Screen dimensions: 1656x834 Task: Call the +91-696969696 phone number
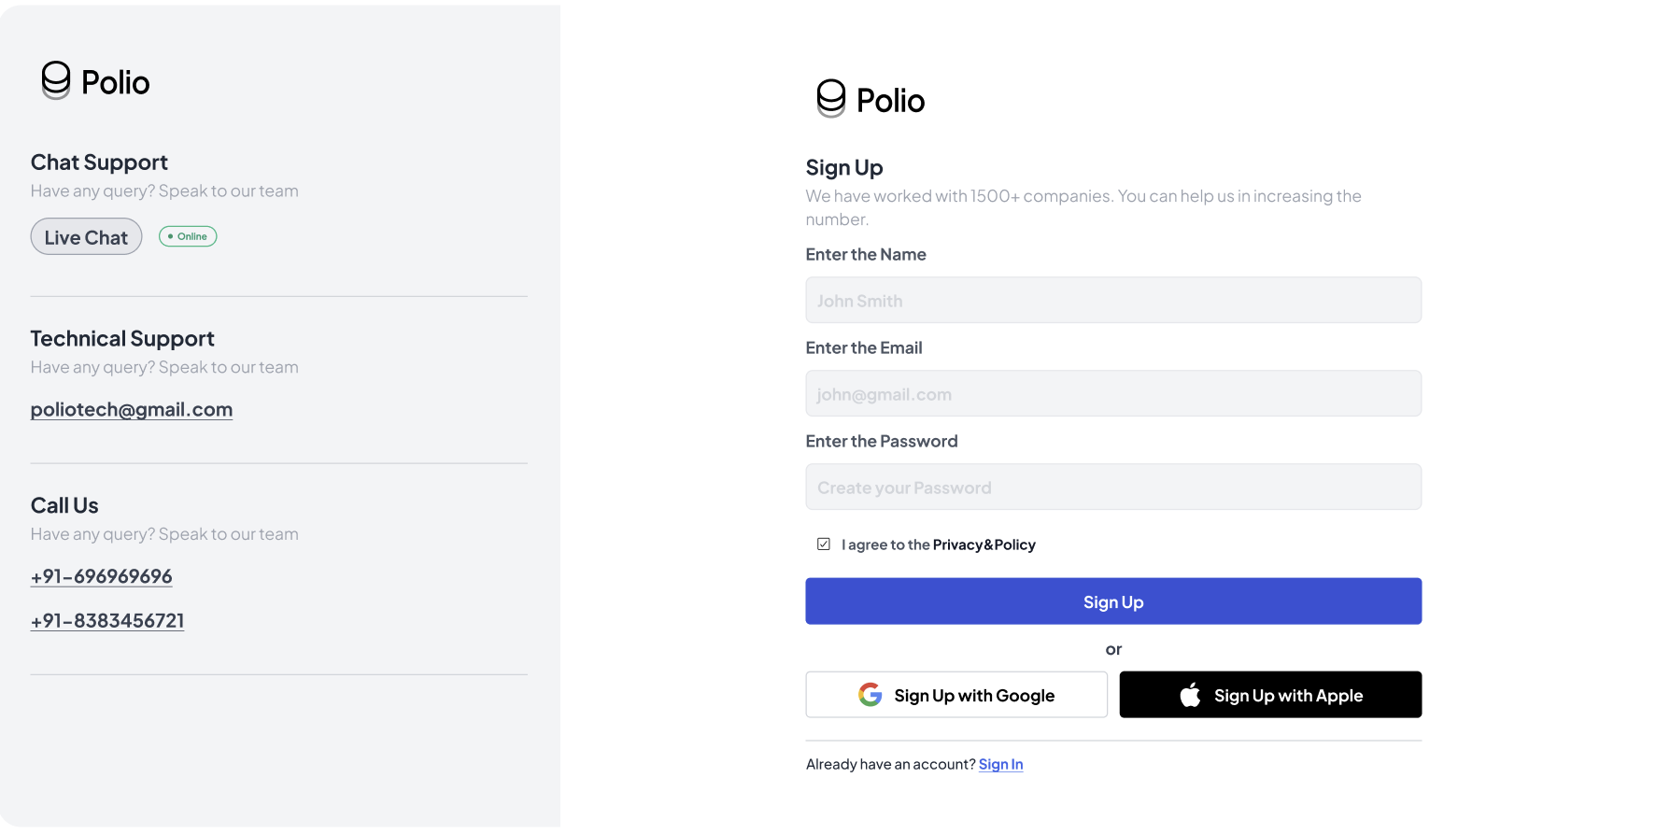point(102,576)
